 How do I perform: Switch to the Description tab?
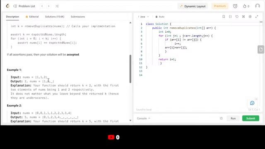pos(12,17)
